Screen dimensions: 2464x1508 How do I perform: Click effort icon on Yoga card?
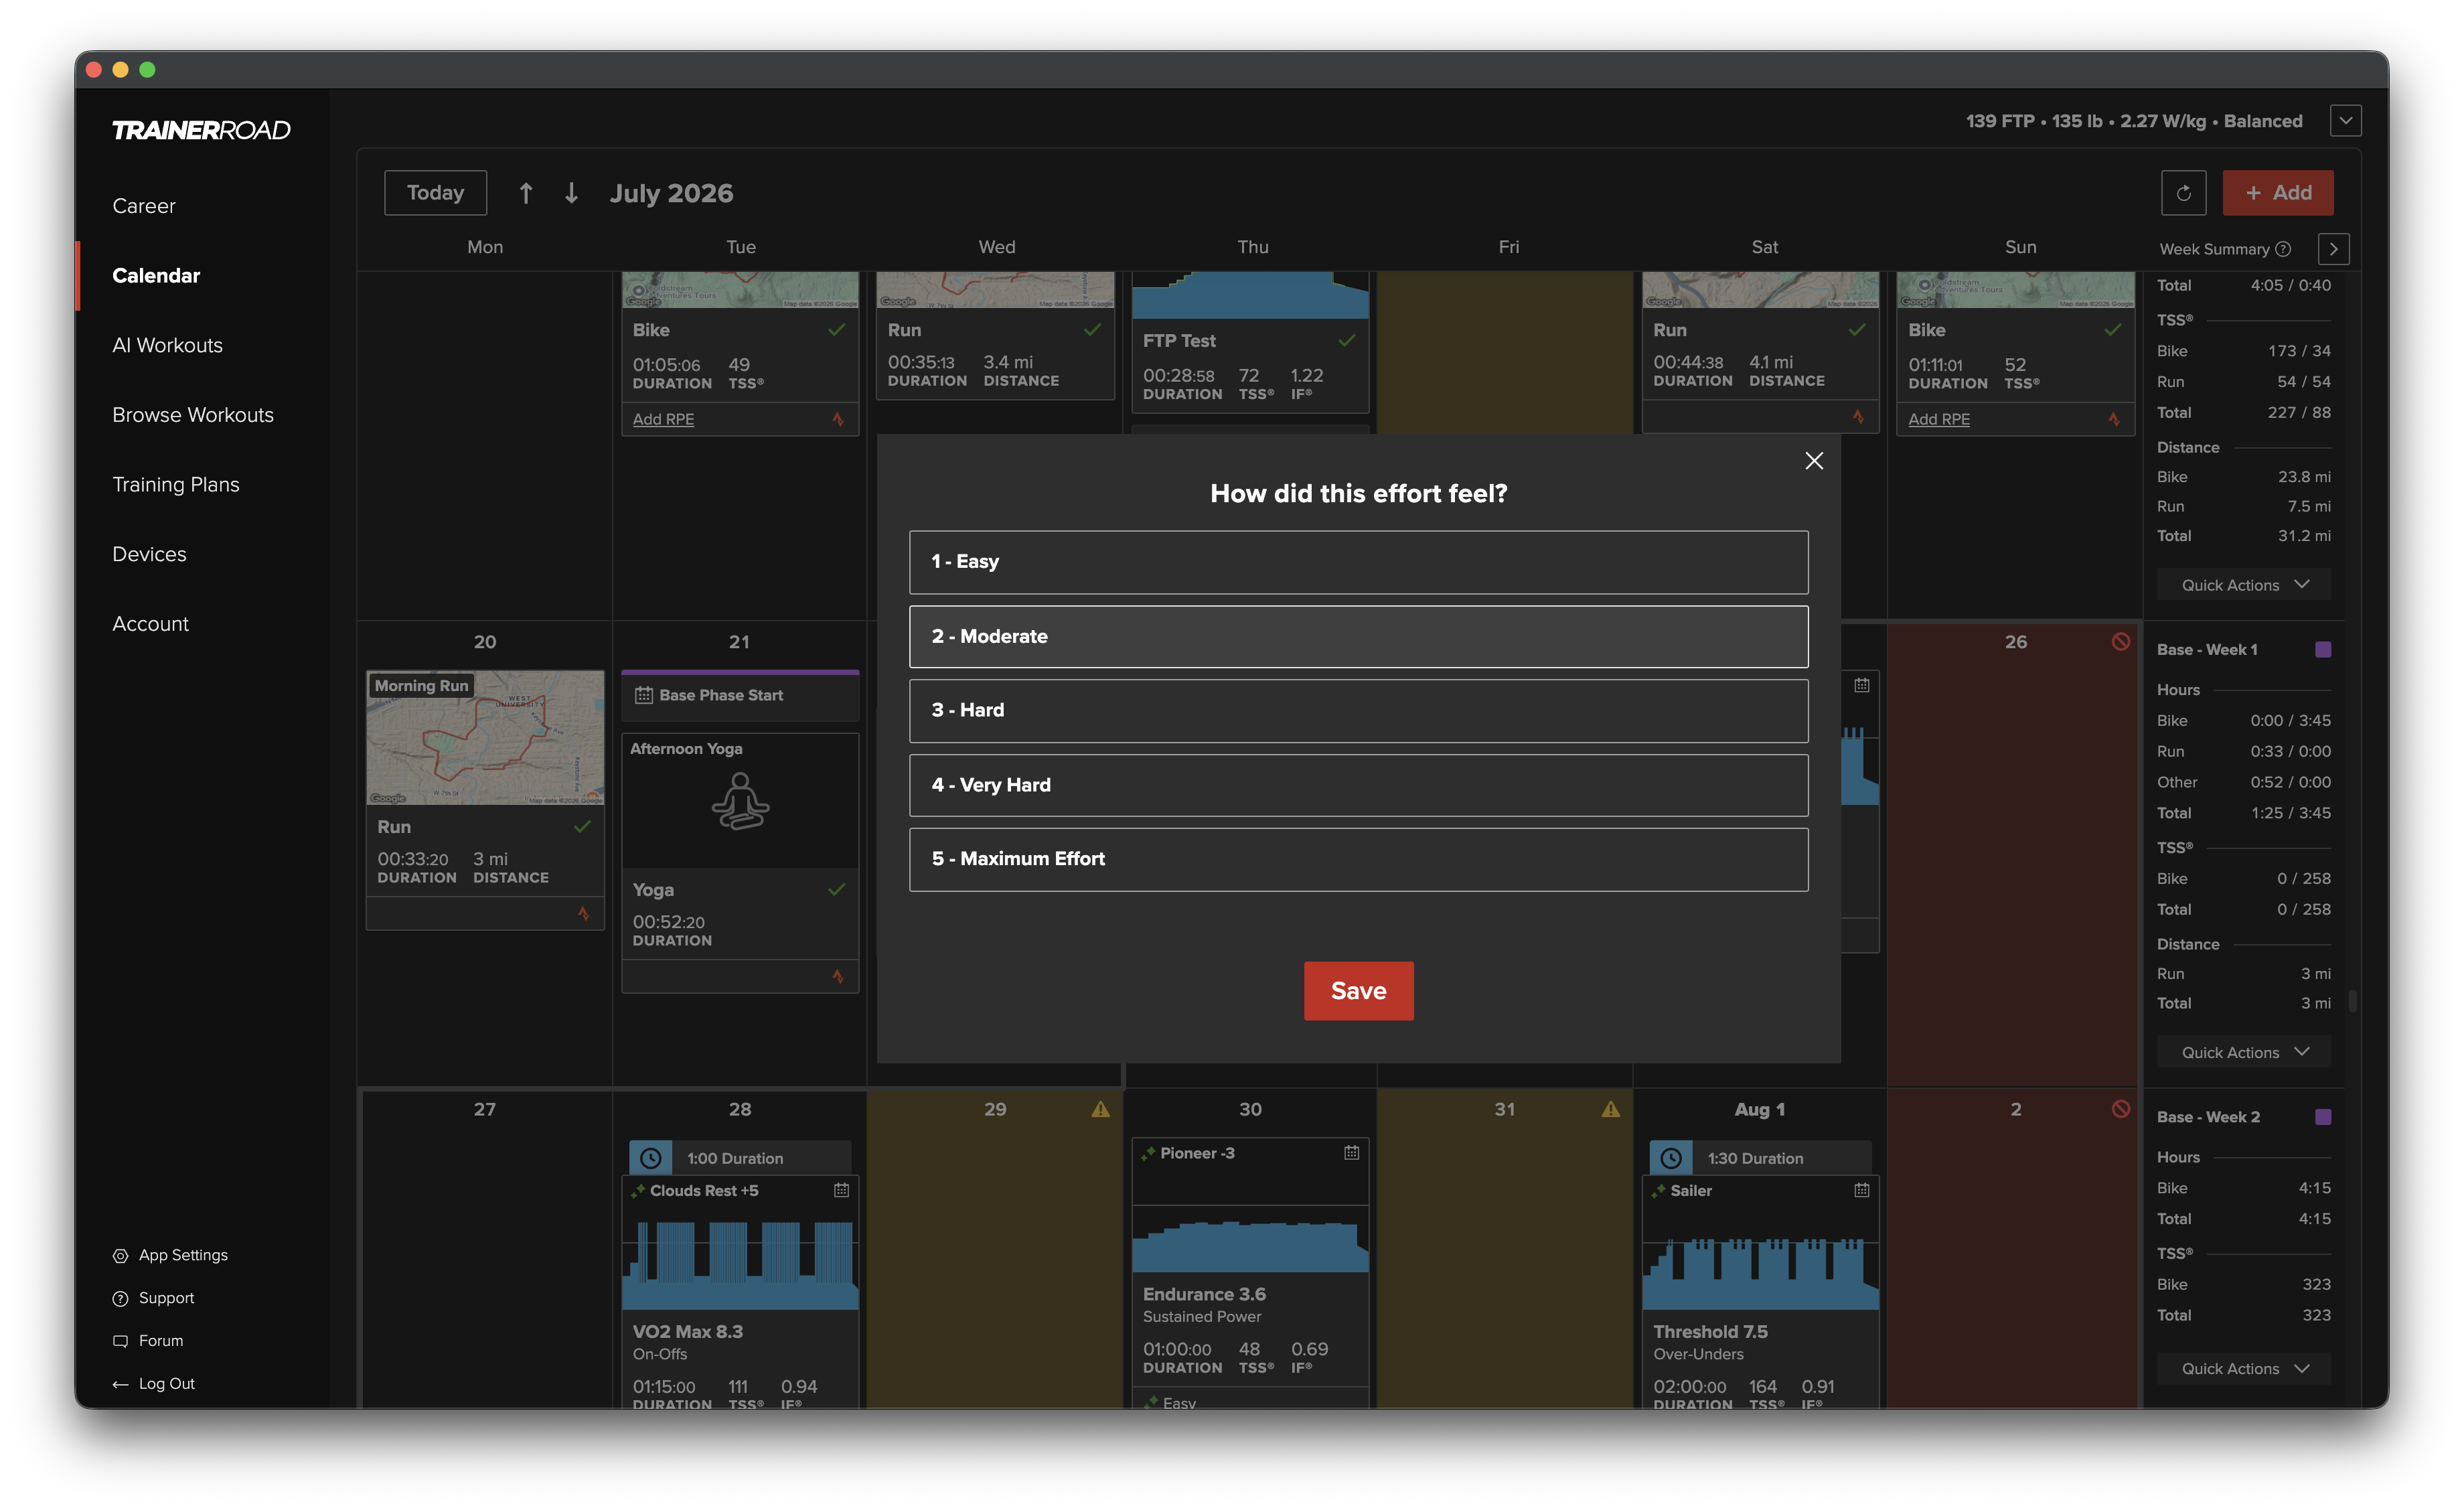pos(838,977)
